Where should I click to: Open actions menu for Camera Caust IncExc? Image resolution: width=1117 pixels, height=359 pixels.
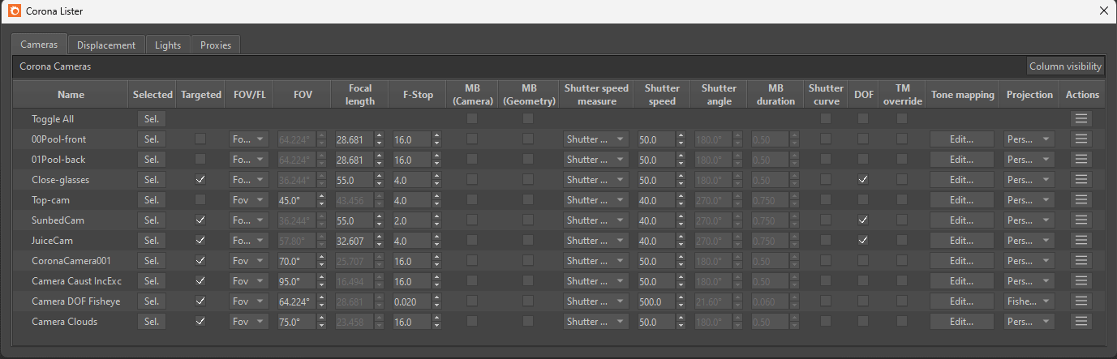[1081, 281]
